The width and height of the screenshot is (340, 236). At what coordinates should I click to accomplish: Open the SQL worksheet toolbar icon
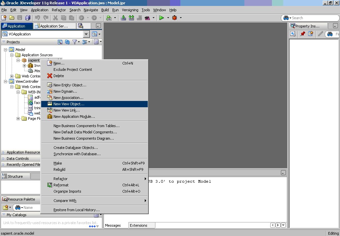tap(109, 18)
